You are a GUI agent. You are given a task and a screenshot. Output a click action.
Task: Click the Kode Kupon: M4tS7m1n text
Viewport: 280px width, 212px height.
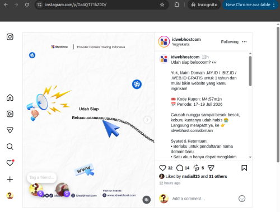[199, 99]
